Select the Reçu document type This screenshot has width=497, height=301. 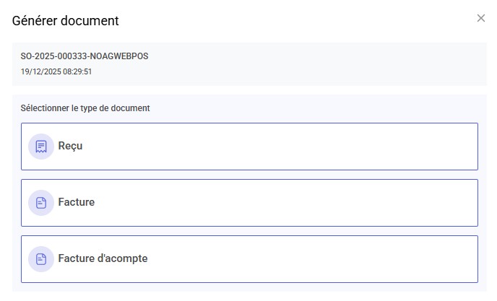249,147
